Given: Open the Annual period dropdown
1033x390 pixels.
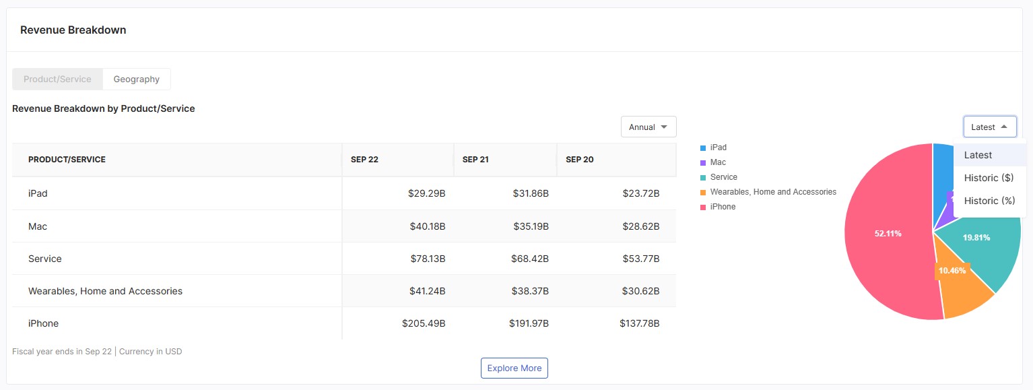Looking at the screenshot, I should point(648,127).
